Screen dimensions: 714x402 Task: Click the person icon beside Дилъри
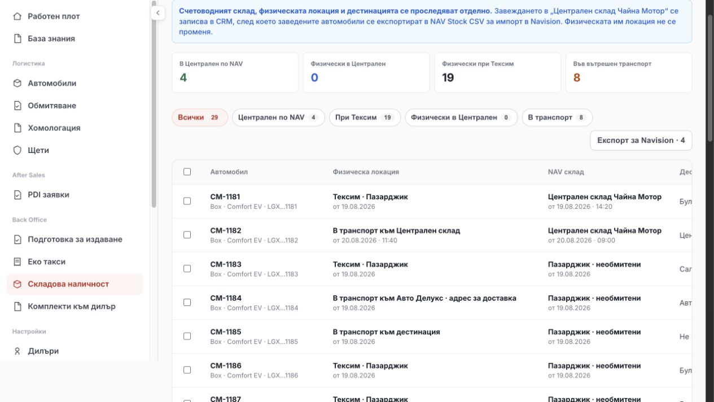pos(17,351)
